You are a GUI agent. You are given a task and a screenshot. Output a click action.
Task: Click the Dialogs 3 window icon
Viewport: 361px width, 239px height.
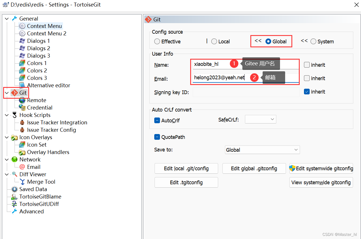click(22, 56)
